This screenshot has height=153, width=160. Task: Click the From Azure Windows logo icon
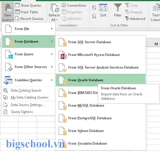[x=11, y=56]
